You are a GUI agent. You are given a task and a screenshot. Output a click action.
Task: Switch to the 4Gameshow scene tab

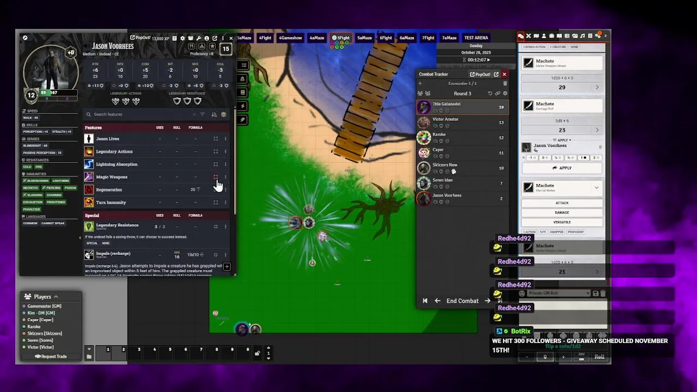pyautogui.click(x=290, y=38)
